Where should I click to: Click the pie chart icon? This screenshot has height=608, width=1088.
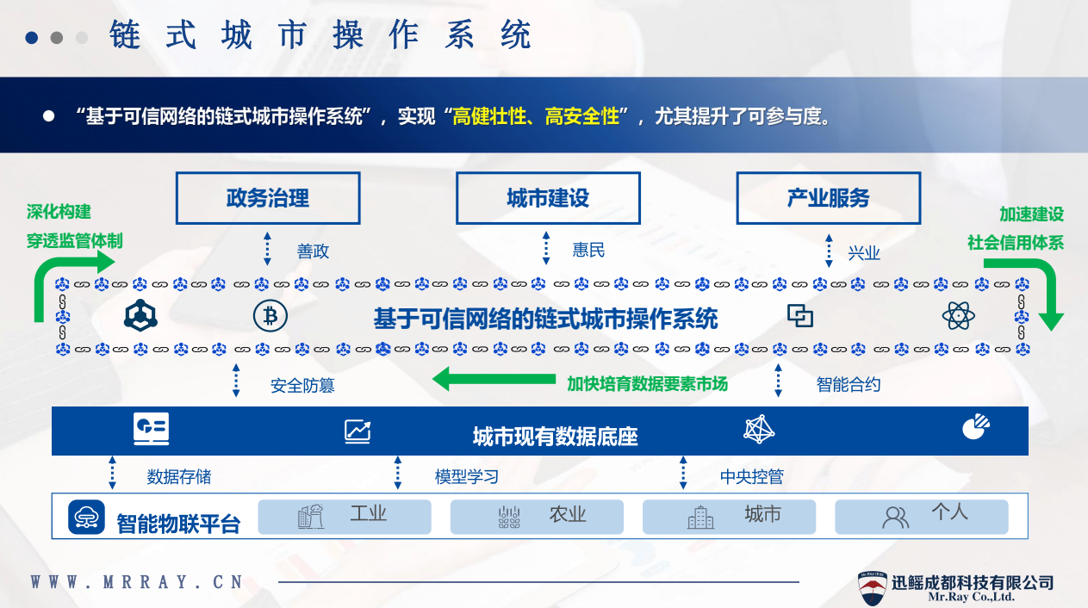(x=976, y=426)
